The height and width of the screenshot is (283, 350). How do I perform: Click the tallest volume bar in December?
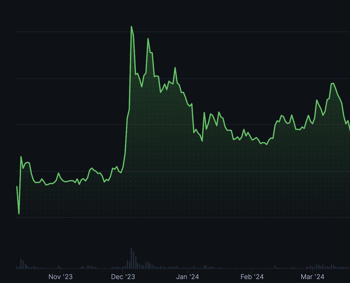click(131, 258)
